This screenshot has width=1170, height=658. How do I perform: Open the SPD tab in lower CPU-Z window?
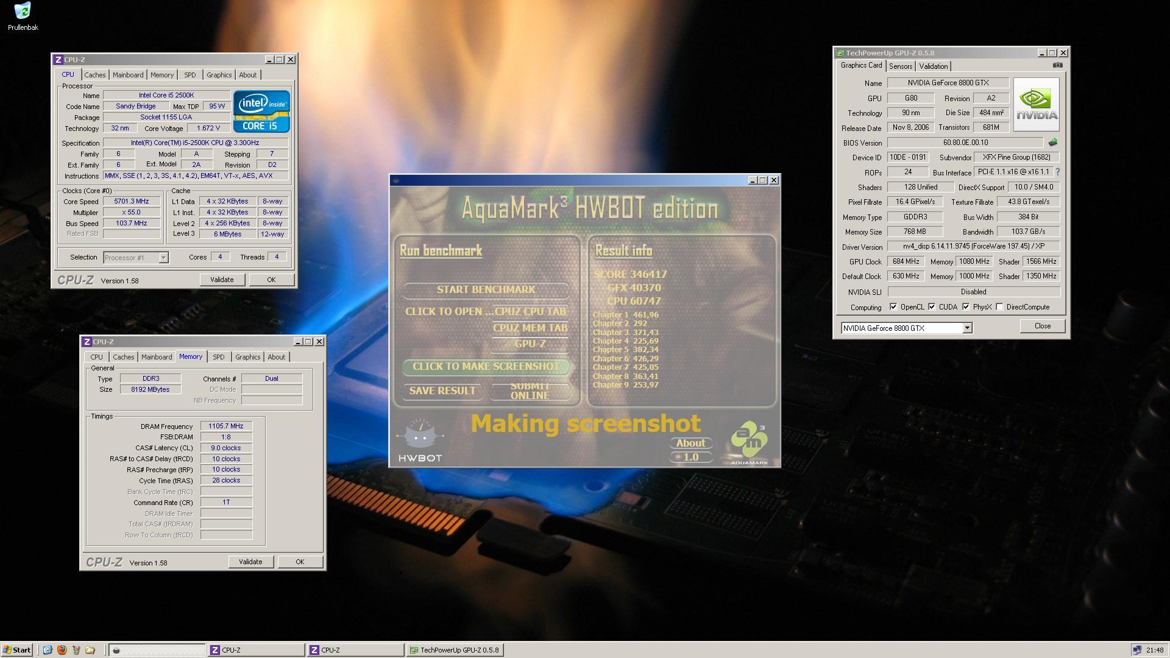coord(218,357)
